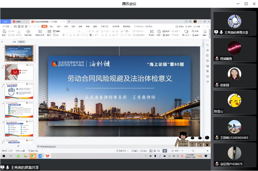Viewport: 258px width, 171px height.
Task: Click the Print icon in WPS toolbar
Action: (23, 26)
